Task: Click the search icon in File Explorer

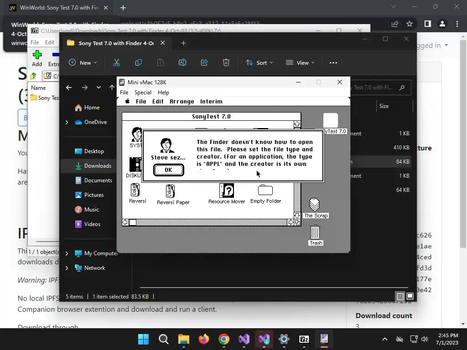Action: (402, 87)
